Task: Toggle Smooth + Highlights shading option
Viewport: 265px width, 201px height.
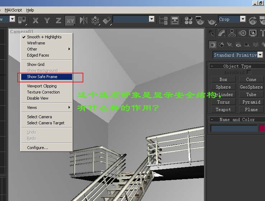Action: pos(44,37)
